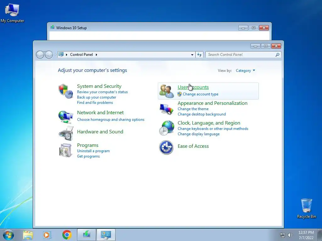Expand the chevron before Control Panel breadcrumb
The width and height of the screenshot is (322, 241).
point(67,55)
